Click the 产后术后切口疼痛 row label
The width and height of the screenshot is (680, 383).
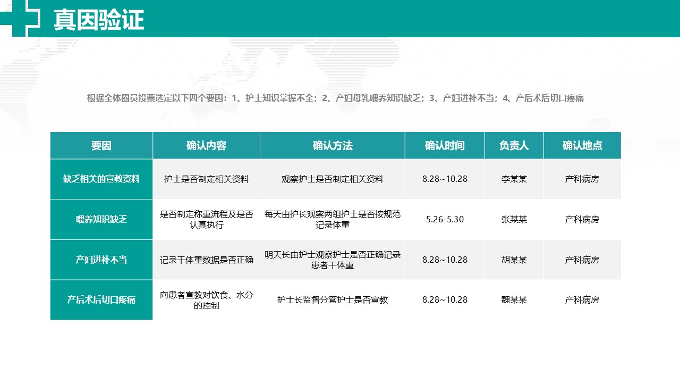pos(101,300)
